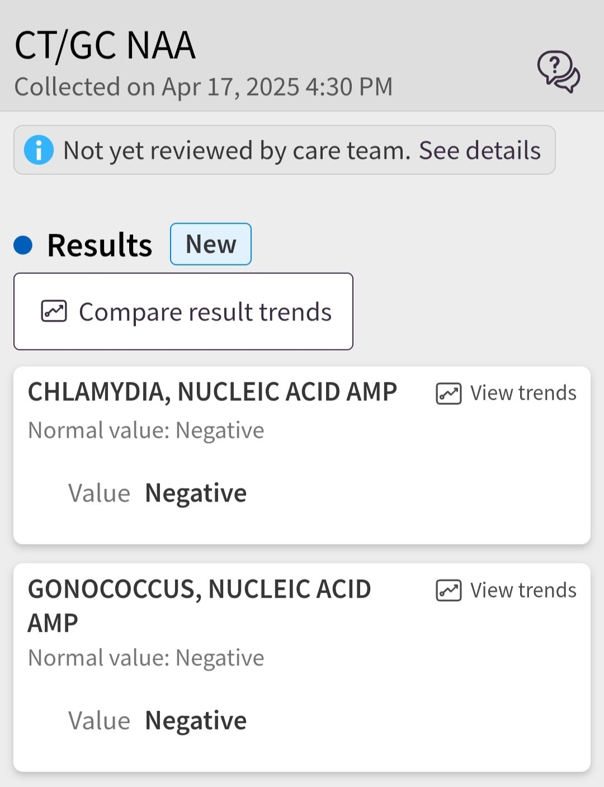Screen dimensions: 604x787
Task: Click the Collected on Apr 17 date text
Action: (204, 87)
